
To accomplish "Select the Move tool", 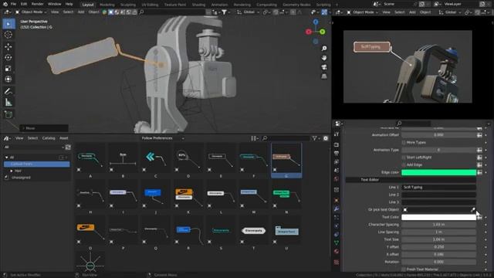I will (8, 46).
